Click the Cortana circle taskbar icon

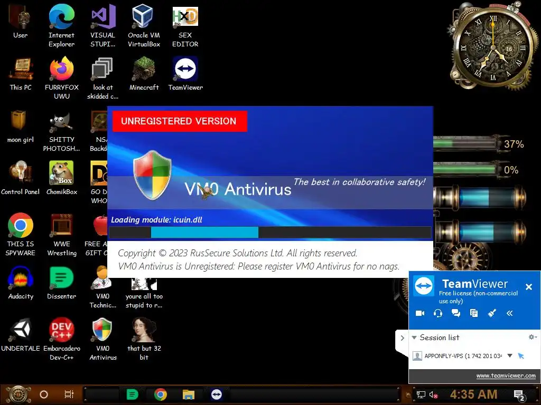click(x=44, y=394)
